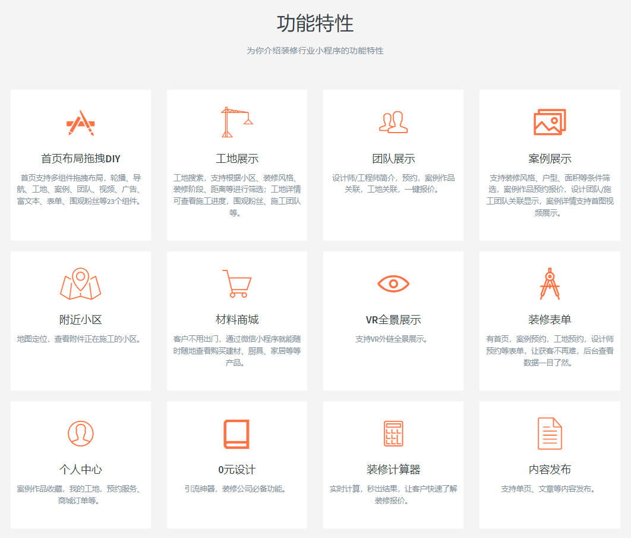Click the pencil-and-ruler icon above 首页布局拖拽DIY
This screenshot has height=538, width=631.
tap(80, 122)
